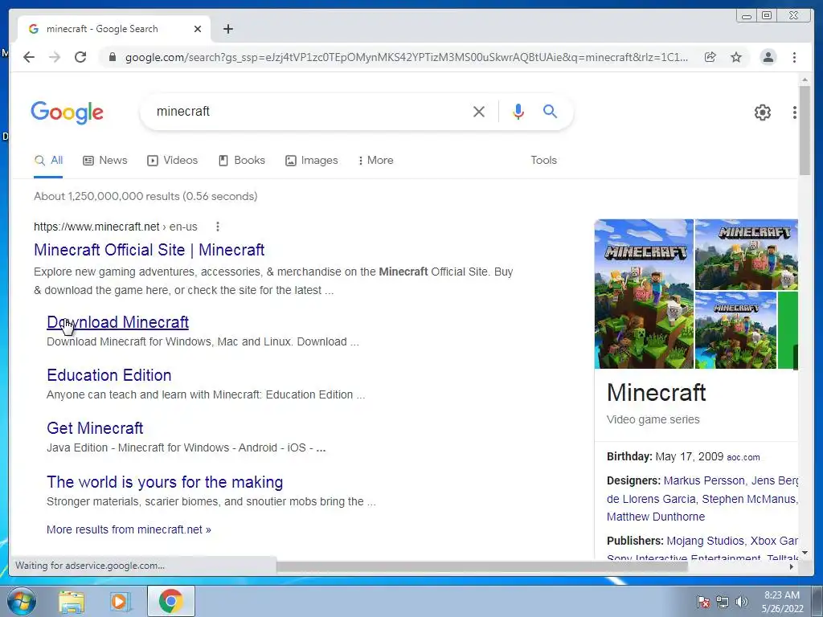Click the volume speaker tray icon

tap(742, 602)
